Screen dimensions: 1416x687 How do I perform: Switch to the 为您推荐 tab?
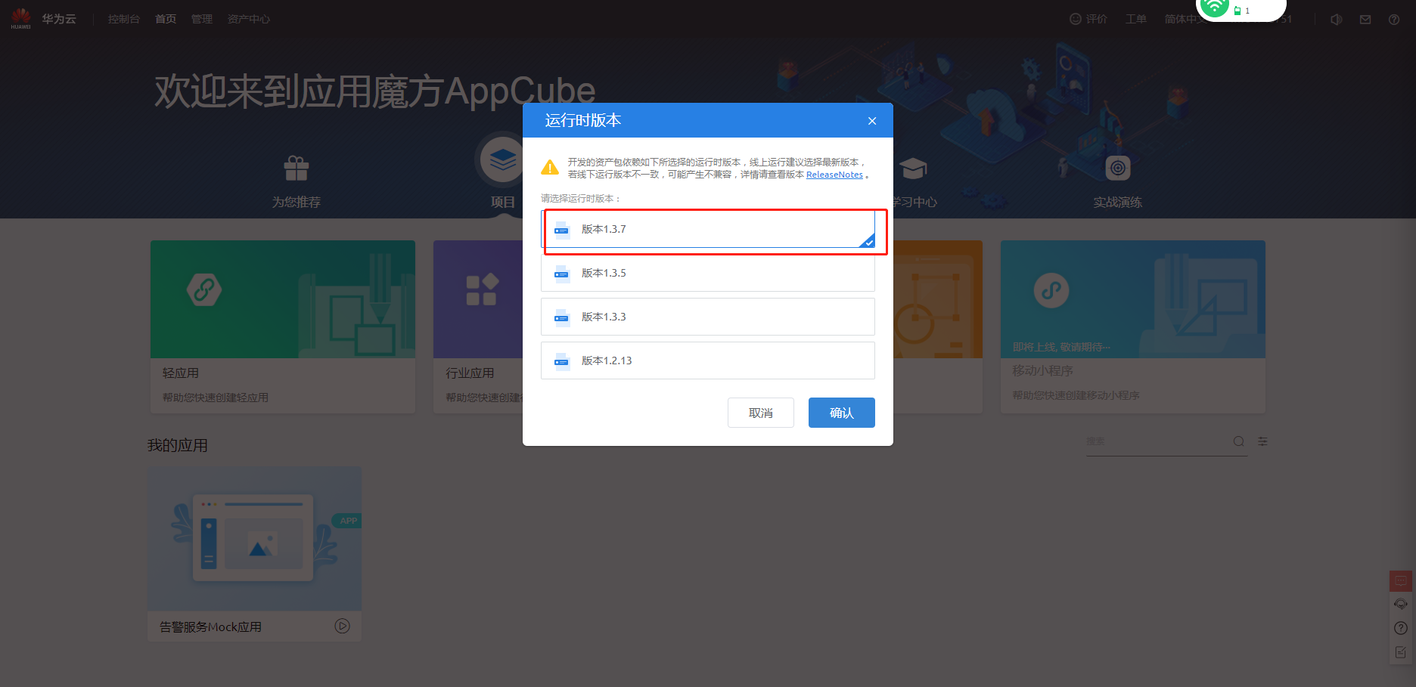297,181
